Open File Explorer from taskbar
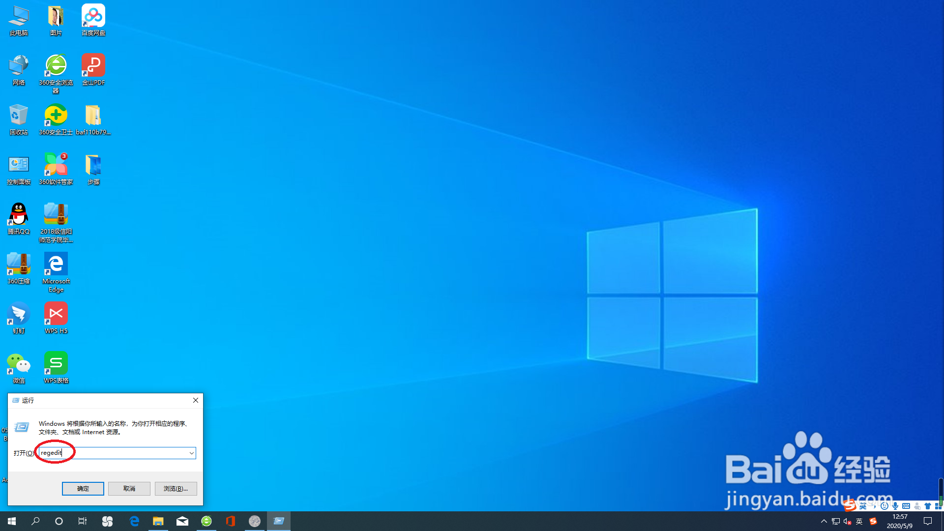The image size is (944, 531). [x=158, y=521]
